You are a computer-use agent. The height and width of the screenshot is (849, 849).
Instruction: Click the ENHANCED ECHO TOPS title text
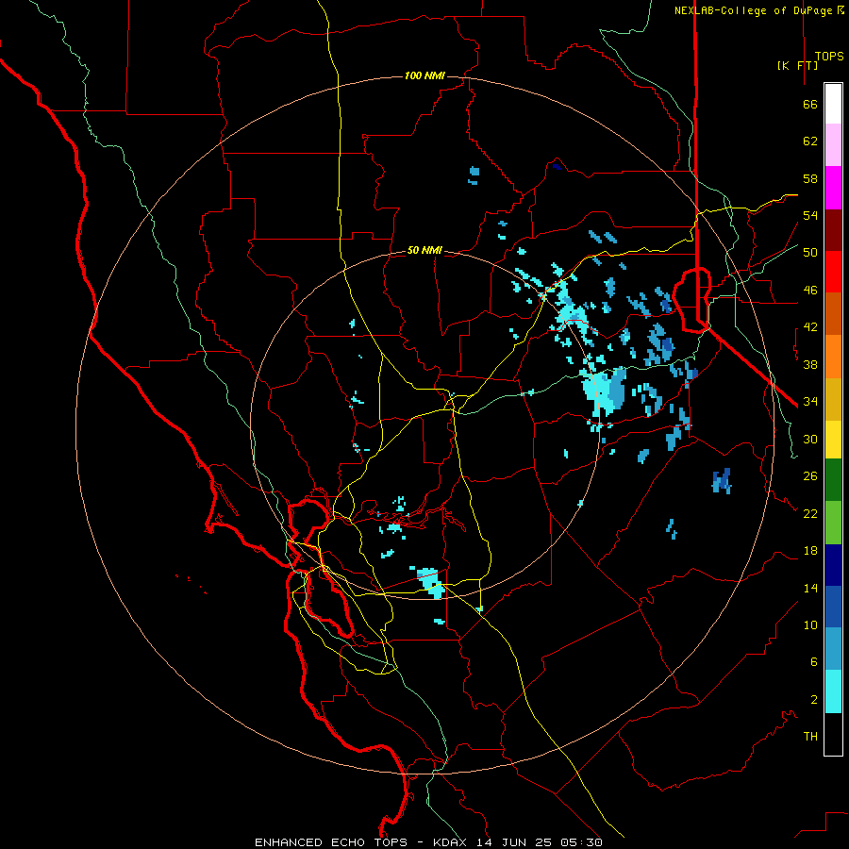click(x=331, y=842)
